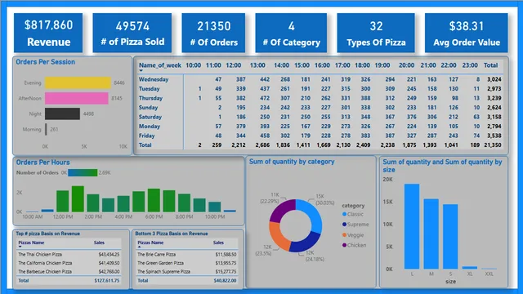Image resolution: width=523 pixels, height=294 pixels.
Task: Select the tallest 1:00 PM orders bar
Action: 78,198
